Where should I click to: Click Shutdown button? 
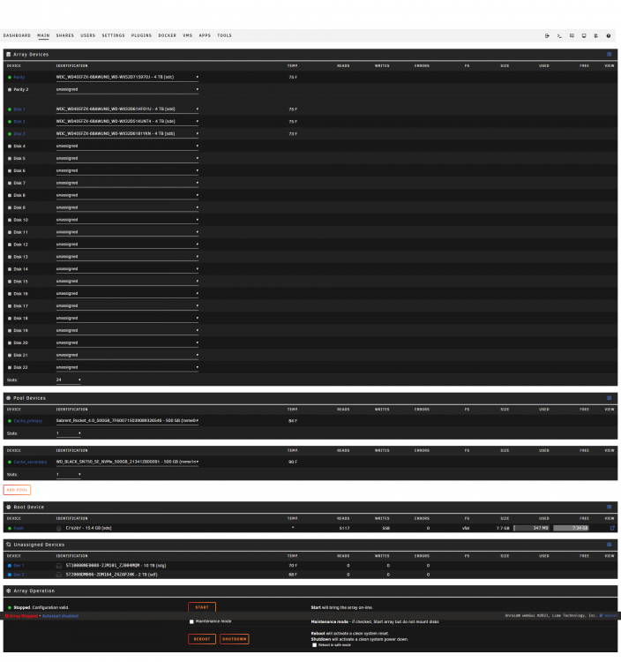pos(234,639)
